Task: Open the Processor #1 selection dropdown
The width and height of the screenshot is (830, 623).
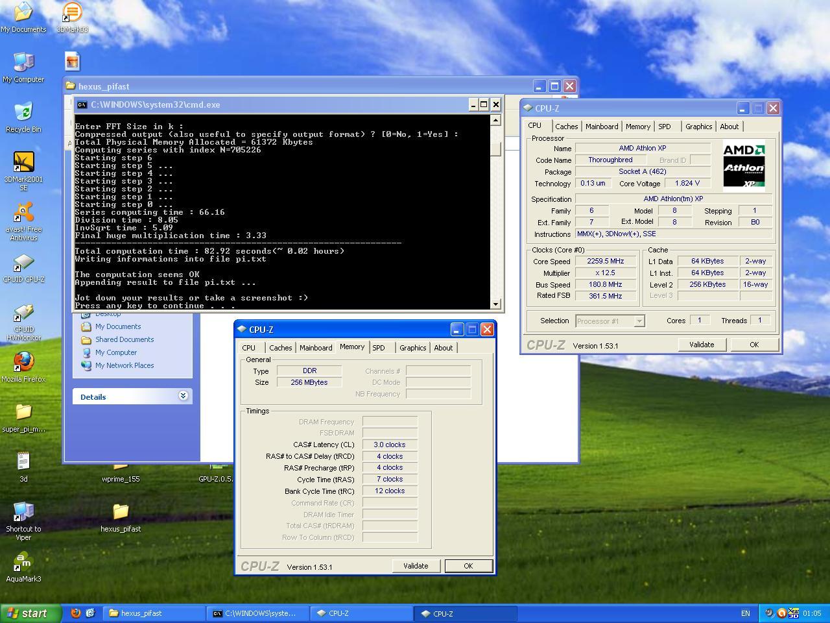Action: [x=610, y=321]
